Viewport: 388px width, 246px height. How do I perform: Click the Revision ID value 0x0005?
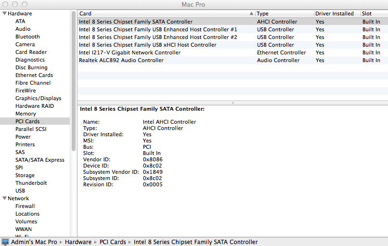[x=153, y=184]
